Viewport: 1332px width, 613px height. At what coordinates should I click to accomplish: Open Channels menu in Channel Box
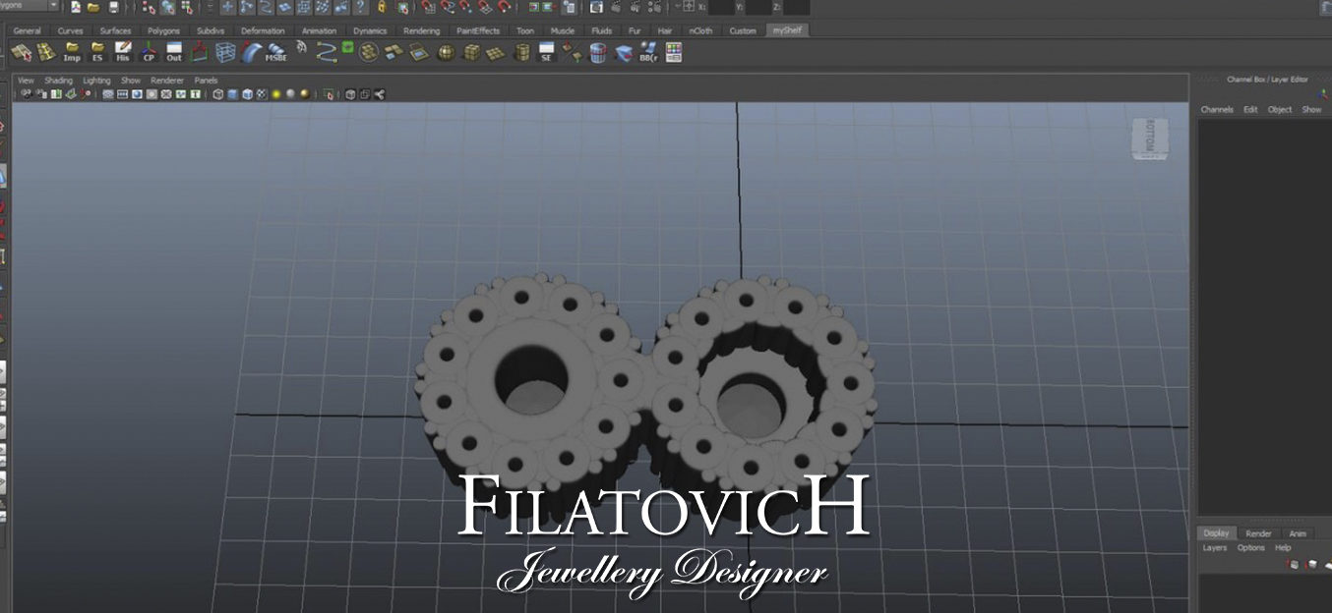(x=1217, y=110)
